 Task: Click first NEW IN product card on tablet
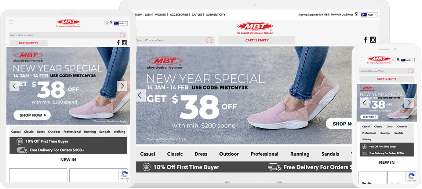[38, 175]
